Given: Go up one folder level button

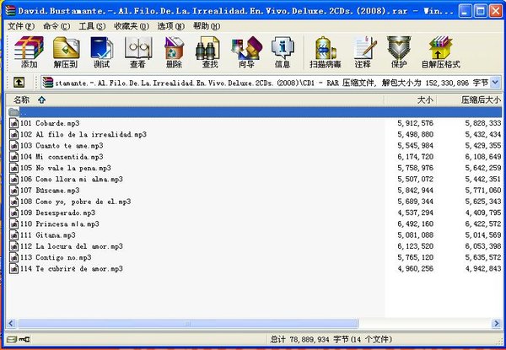Looking at the screenshot, I should [x=19, y=83].
